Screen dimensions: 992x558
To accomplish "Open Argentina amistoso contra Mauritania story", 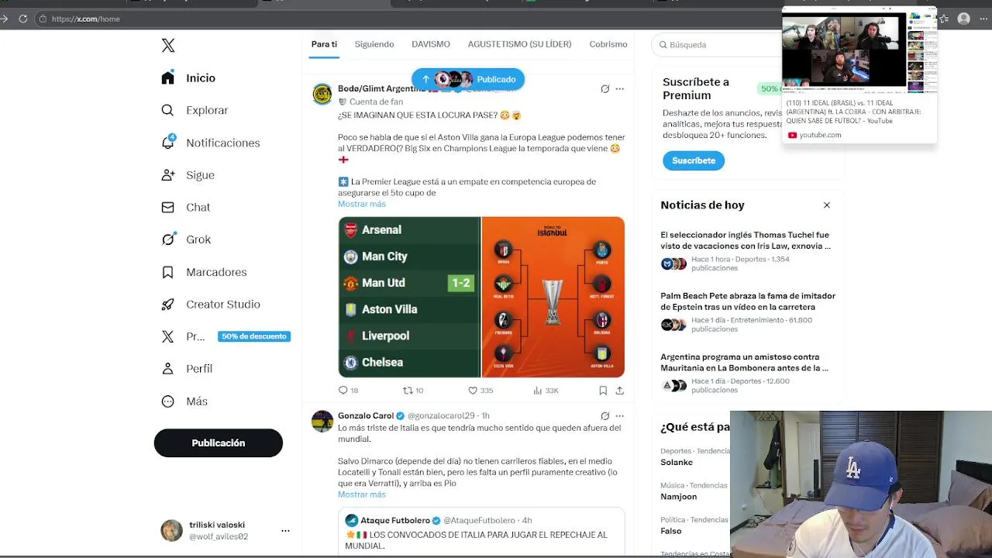I will [748, 374].
